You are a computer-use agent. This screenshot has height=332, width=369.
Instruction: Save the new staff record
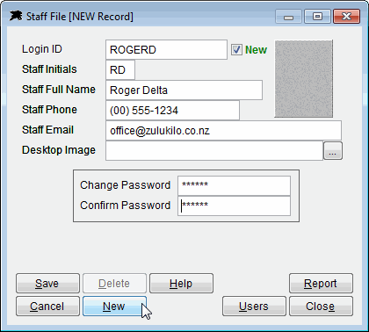click(x=47, y=284)
